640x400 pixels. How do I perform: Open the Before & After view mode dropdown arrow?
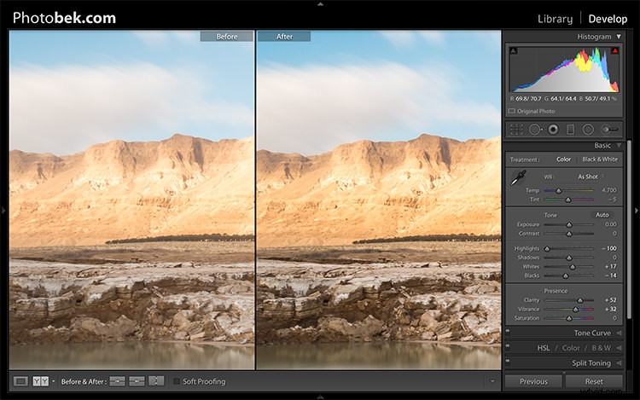[53, 381]
